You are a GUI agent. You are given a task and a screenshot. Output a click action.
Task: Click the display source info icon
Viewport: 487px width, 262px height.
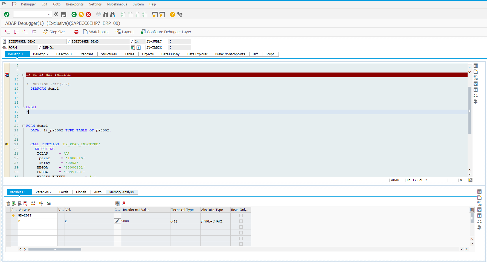pos(139,47)
